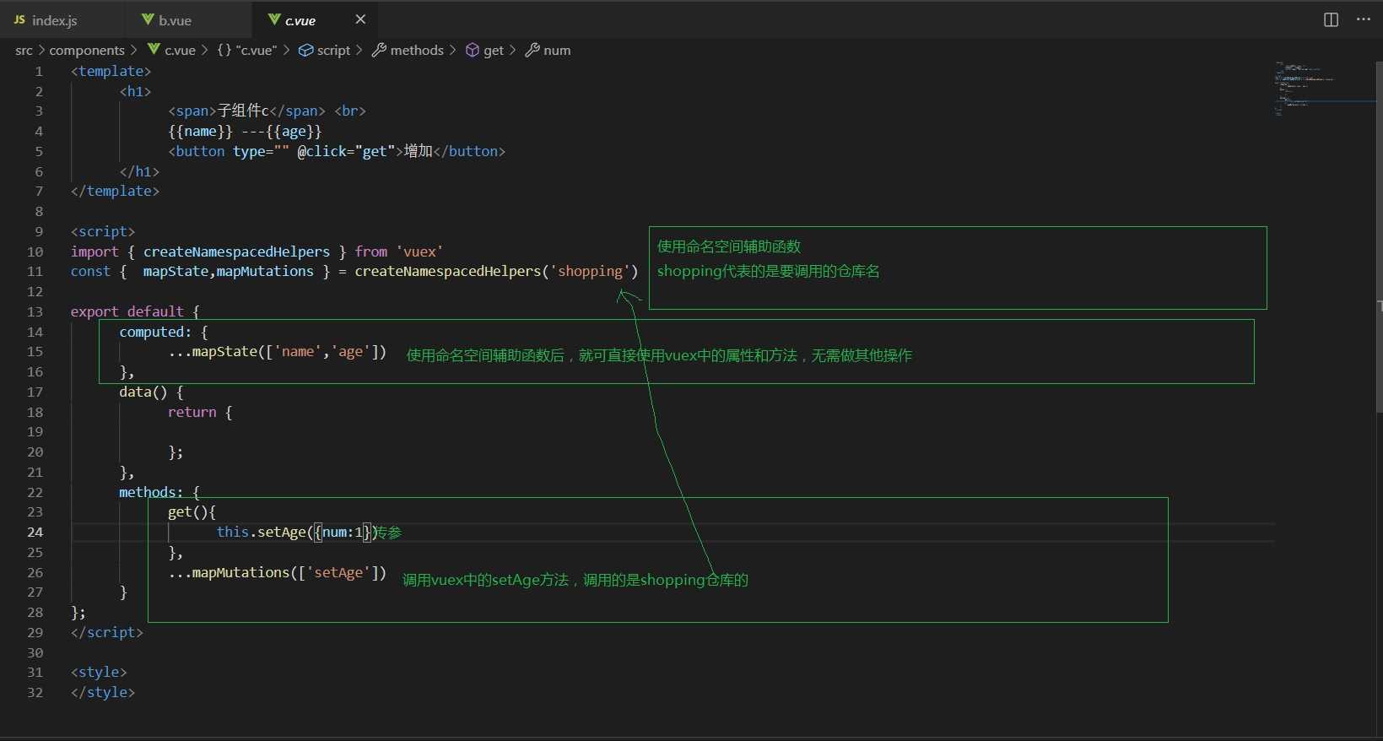Click @click="get" attribute on button
Image resolution: width=1383 pixels, height=741 pixels.
[346, 151]
